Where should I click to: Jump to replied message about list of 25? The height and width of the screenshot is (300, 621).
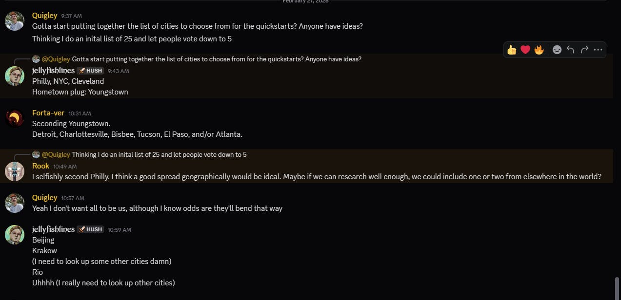tap(159, 155)
